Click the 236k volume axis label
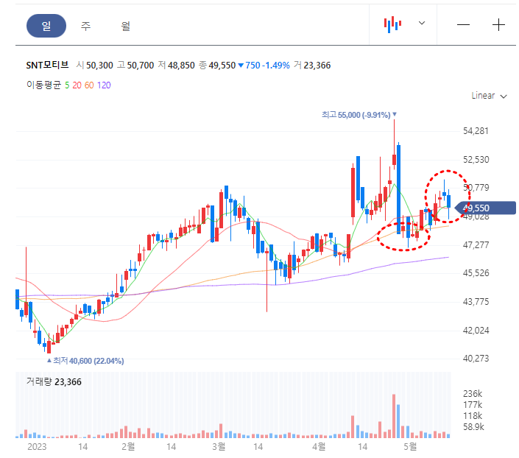Screen dimensions: 519x458 point(473,394)
